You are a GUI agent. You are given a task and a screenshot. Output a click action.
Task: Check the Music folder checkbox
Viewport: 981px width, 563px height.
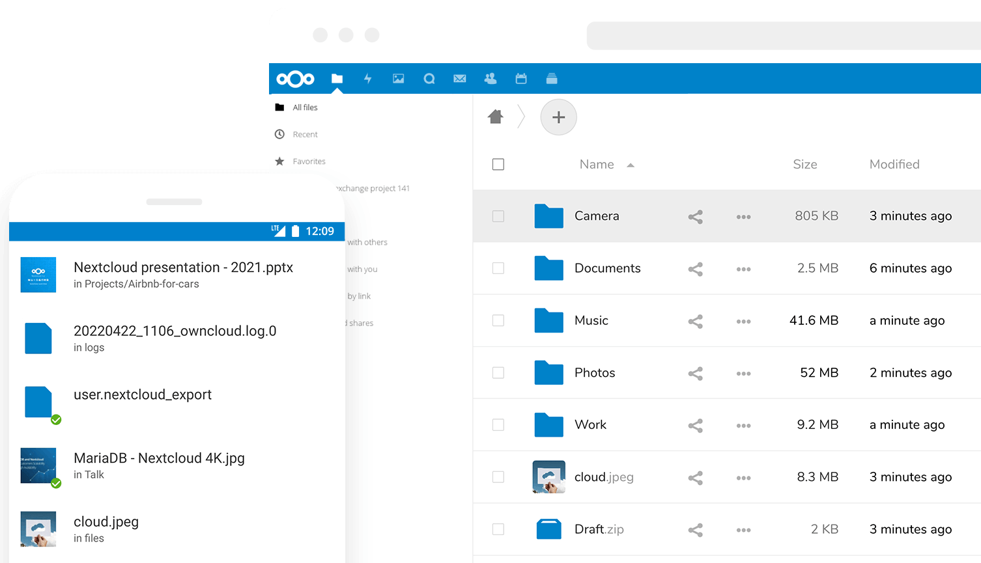click(x=498, y=320)
